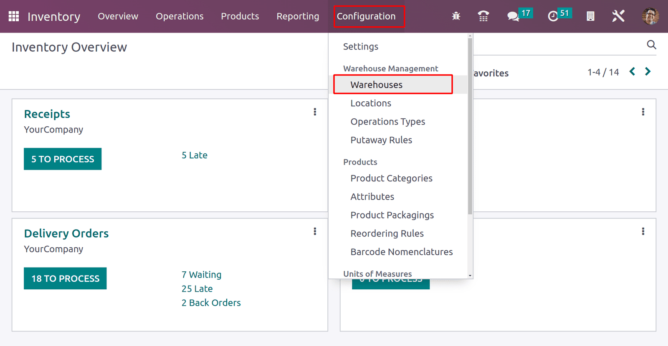Click YourCompany under Receipts

(53, 130)
